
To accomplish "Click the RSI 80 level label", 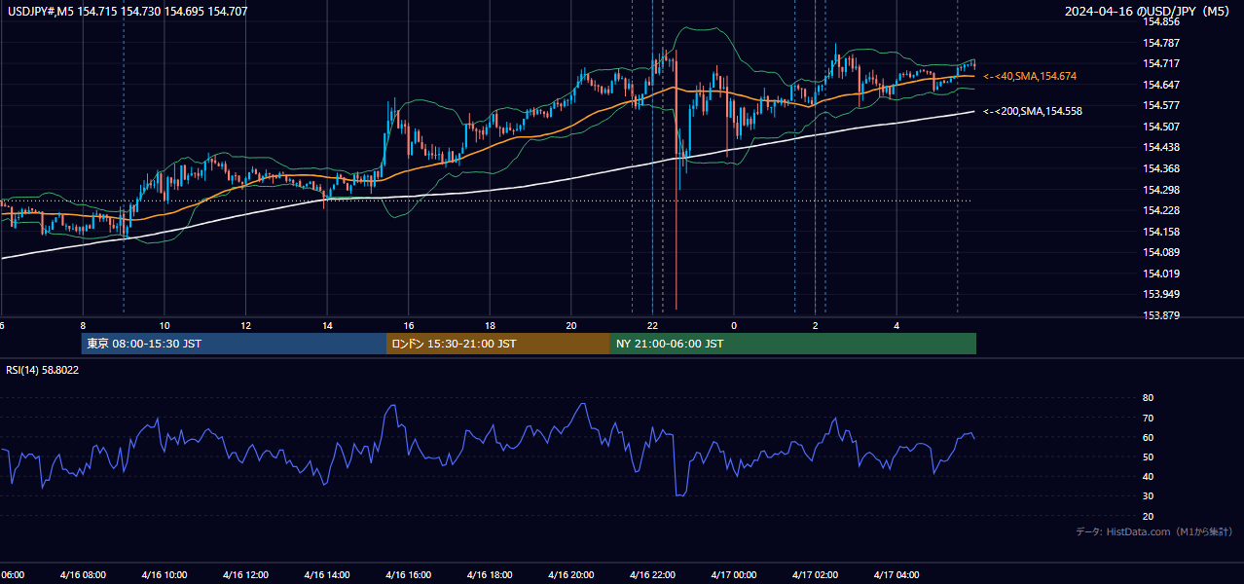I will tap(1148, 398).
